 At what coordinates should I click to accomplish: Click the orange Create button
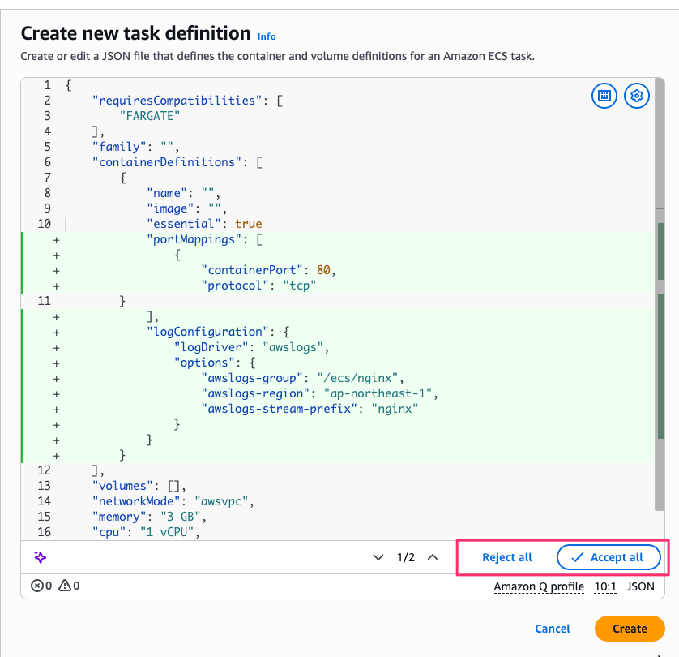point(630,629)
